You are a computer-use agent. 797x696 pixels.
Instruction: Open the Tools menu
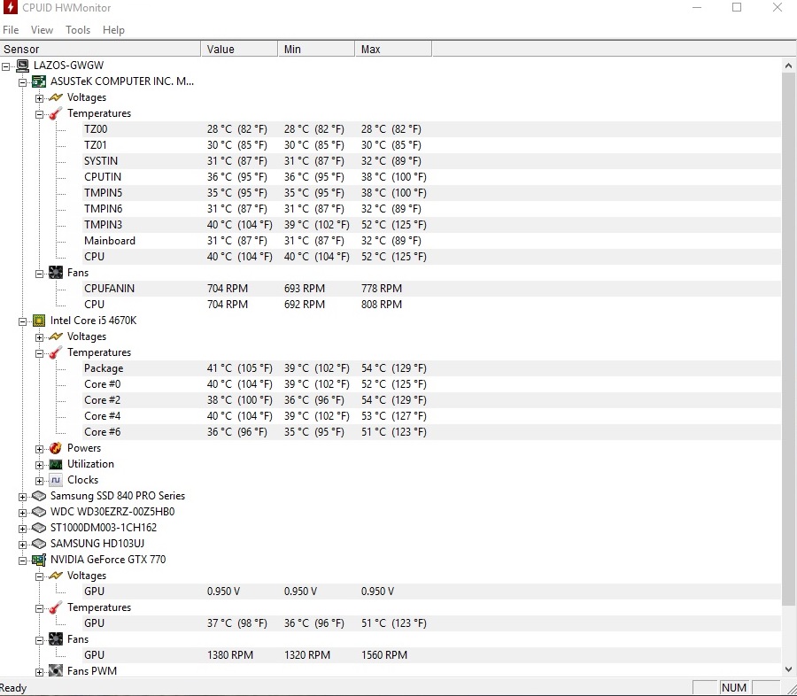coord(78,30)
